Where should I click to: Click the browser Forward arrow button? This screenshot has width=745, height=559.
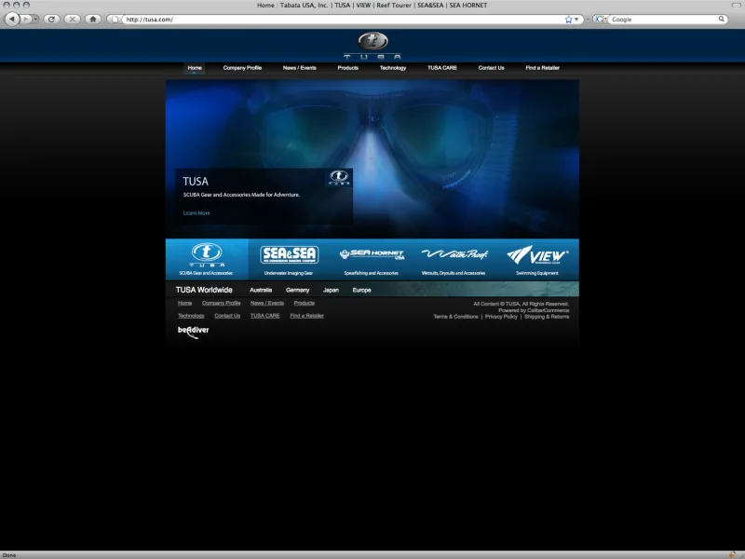click(x=25, y=19)
